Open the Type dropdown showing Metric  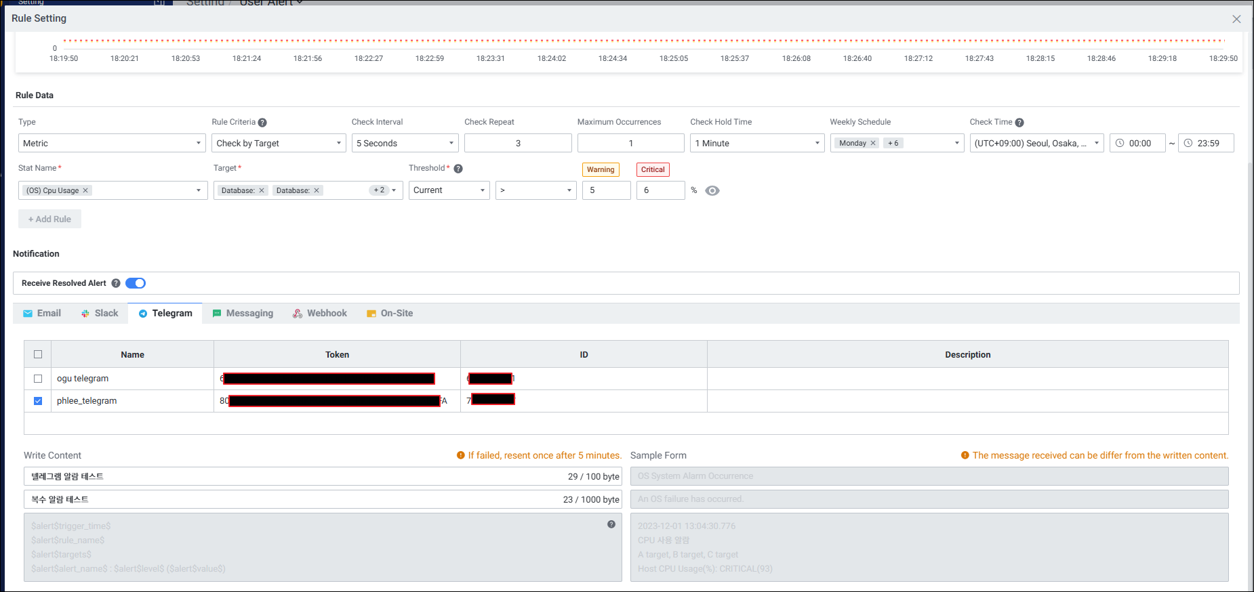tap(112, 143)
